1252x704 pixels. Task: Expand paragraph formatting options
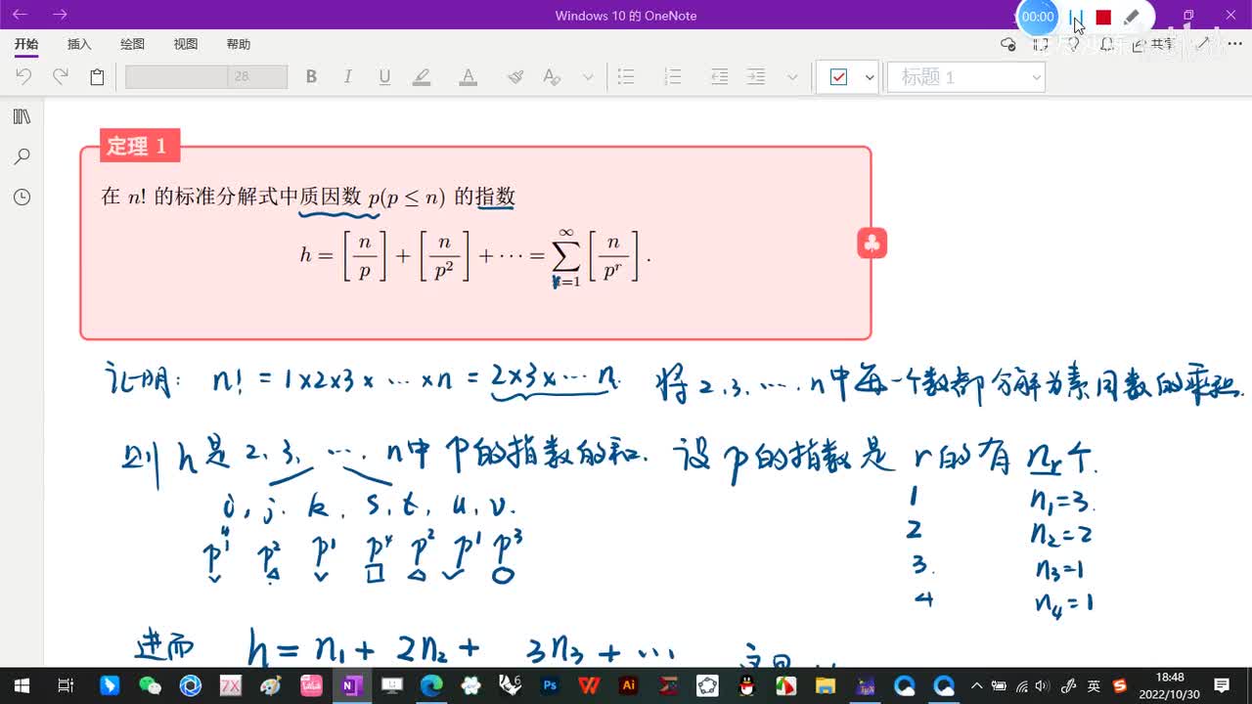(792, 76)
